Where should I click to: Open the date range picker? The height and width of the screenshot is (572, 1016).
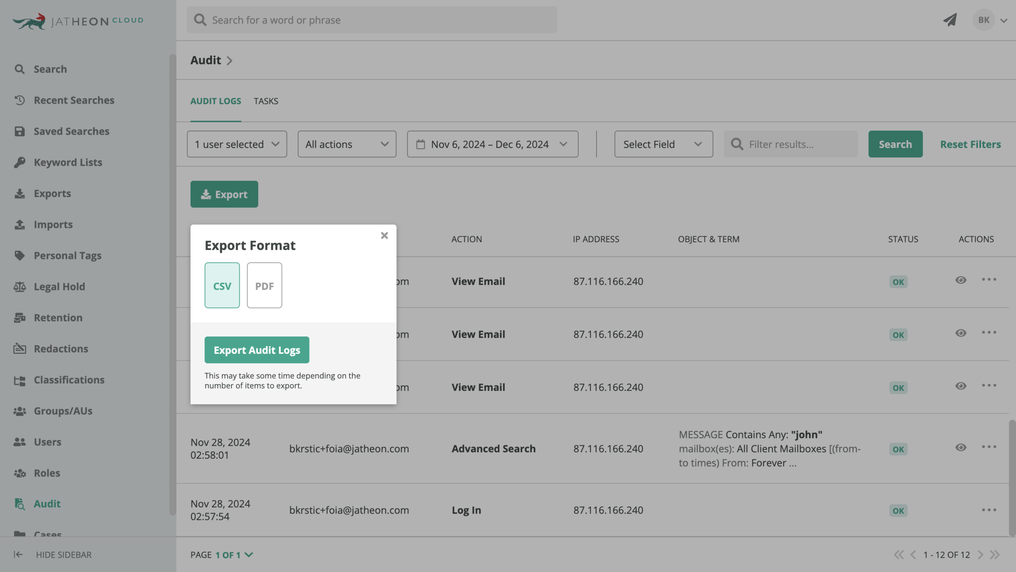click(493, 144)
